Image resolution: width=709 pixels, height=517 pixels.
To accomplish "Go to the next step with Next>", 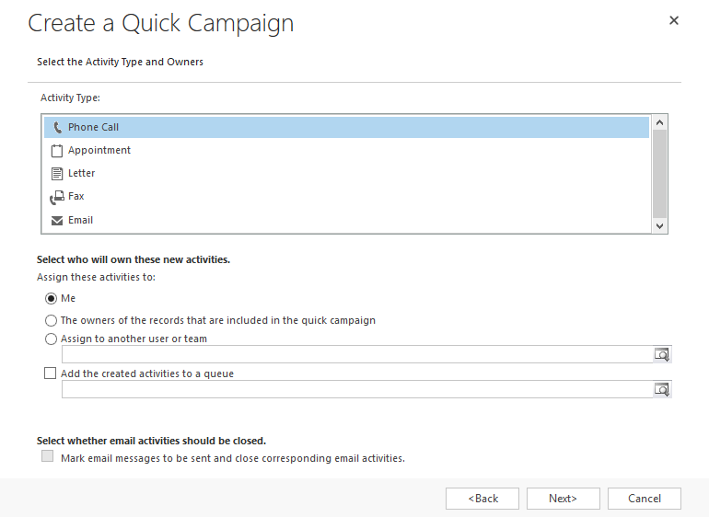I will 563,499.
